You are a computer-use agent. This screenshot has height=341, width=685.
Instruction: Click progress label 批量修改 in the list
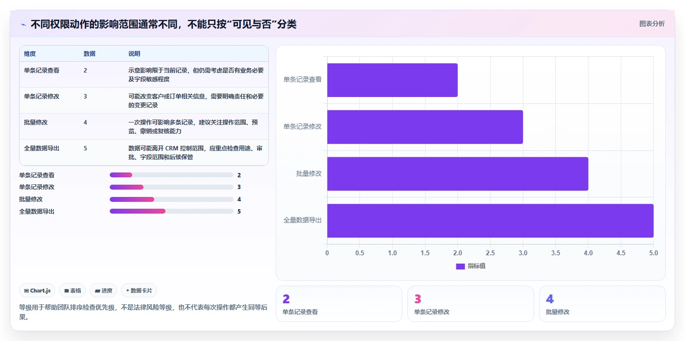click(31, 199)
